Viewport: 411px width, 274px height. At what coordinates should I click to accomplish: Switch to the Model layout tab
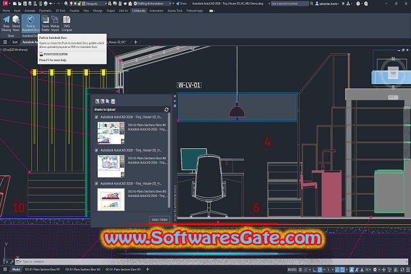click(16, 269)
